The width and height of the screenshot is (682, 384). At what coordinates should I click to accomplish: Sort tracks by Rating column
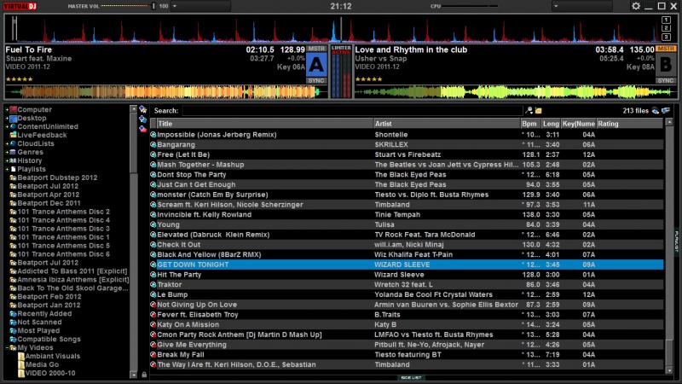629,124
